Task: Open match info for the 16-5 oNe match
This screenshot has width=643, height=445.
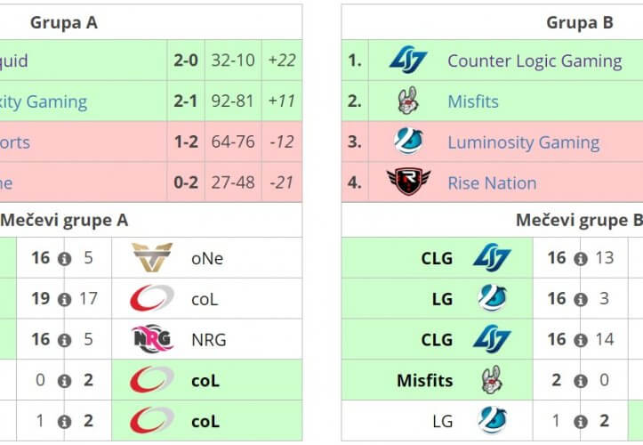Action: pyautogui.click(x=64, y=259)
